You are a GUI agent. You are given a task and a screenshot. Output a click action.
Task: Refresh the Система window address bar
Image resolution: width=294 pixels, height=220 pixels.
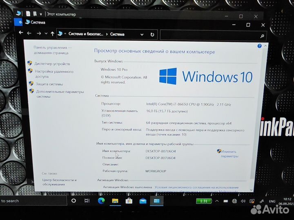152,35
